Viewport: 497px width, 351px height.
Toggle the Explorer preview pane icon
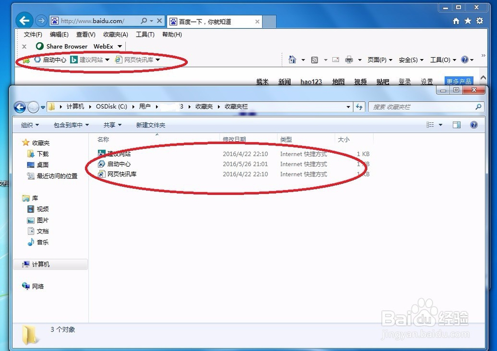457,125
